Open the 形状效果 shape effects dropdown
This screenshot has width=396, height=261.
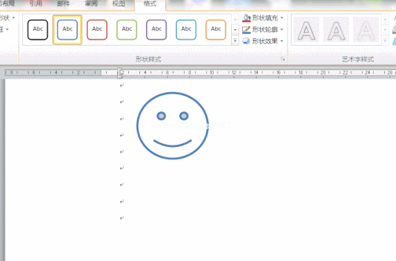264,41
